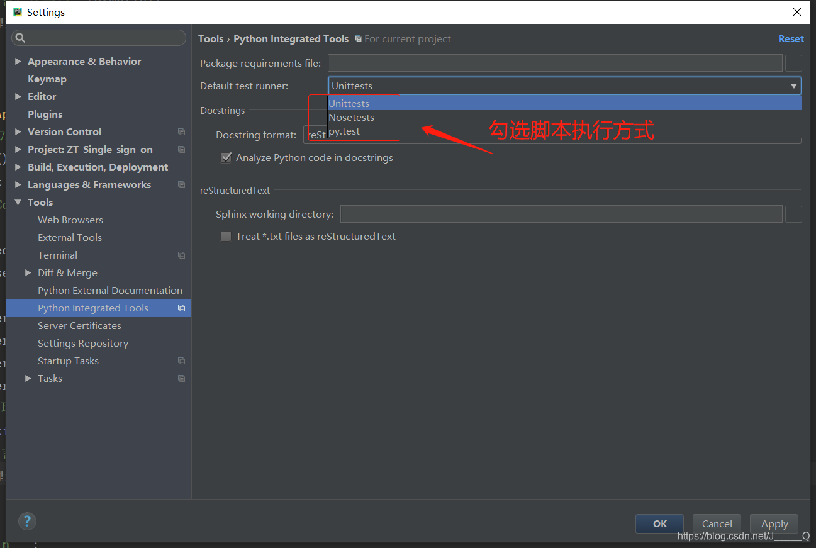Select py.test in the dropdown list
This screenshot has height=548, width=816.
[564, 131]
